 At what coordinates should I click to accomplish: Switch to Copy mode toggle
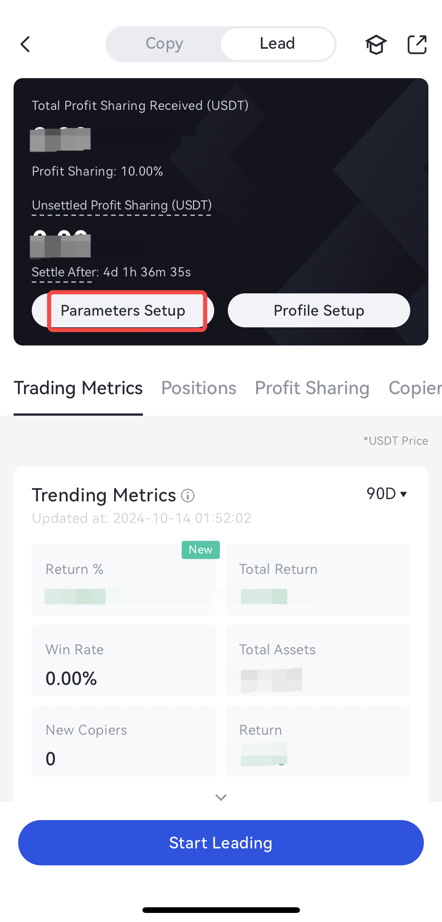[x=164, y=44]
